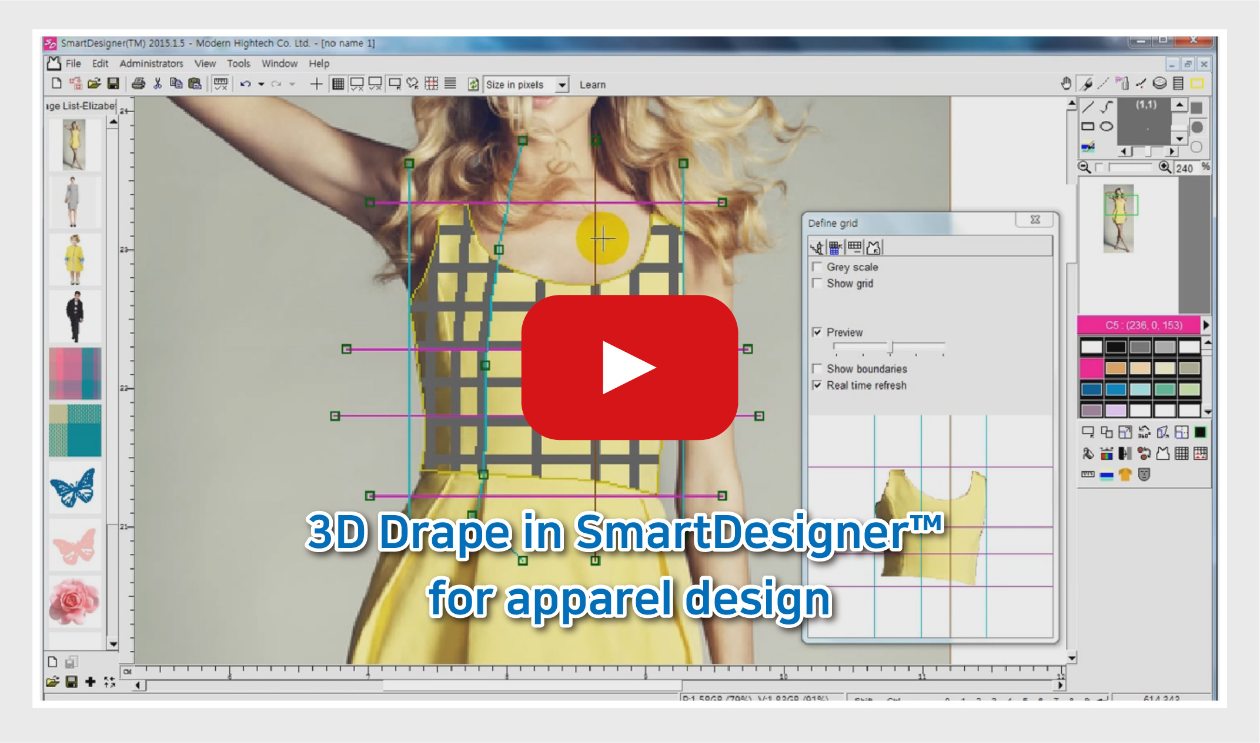Click the Print icon in toolbar

click(x=138, y=83)
